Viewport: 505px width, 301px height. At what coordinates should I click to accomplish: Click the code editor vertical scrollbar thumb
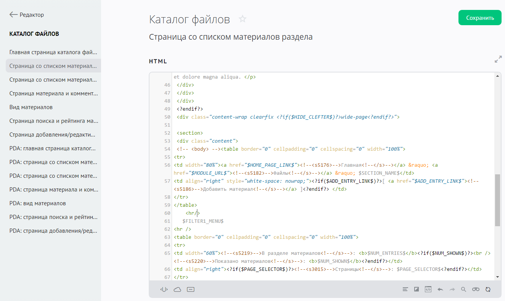pyautogui.click(x=497, y=200)
